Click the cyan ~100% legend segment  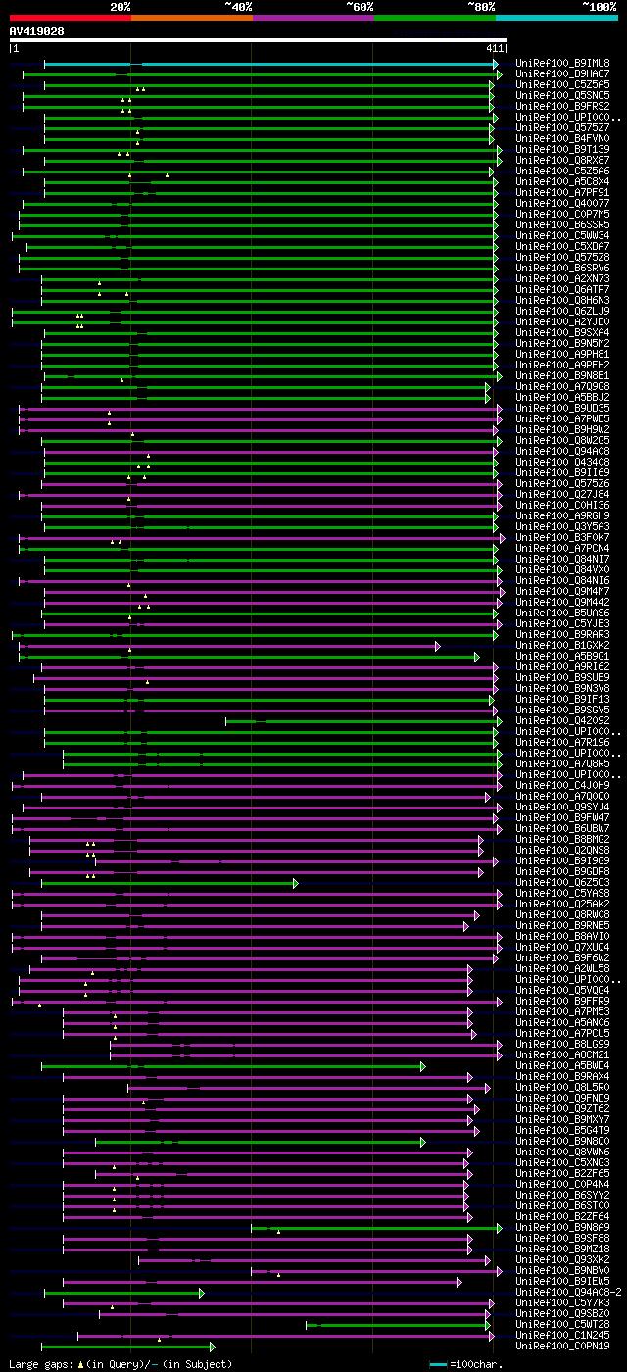tap(556, 17)
